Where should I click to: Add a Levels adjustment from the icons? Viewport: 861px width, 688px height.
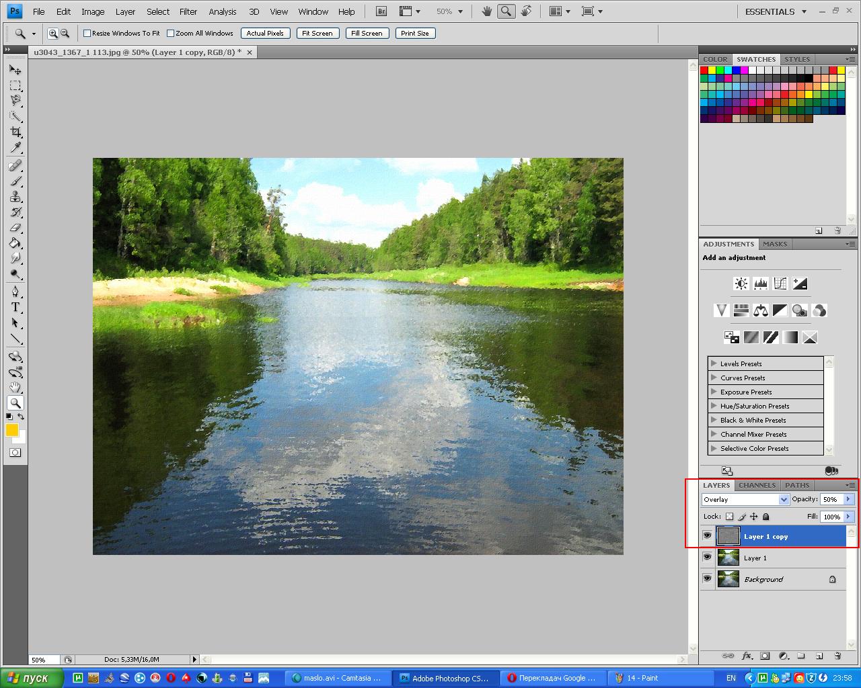(761, 284)
